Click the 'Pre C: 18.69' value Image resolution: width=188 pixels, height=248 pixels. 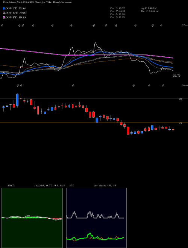point(118,17)
